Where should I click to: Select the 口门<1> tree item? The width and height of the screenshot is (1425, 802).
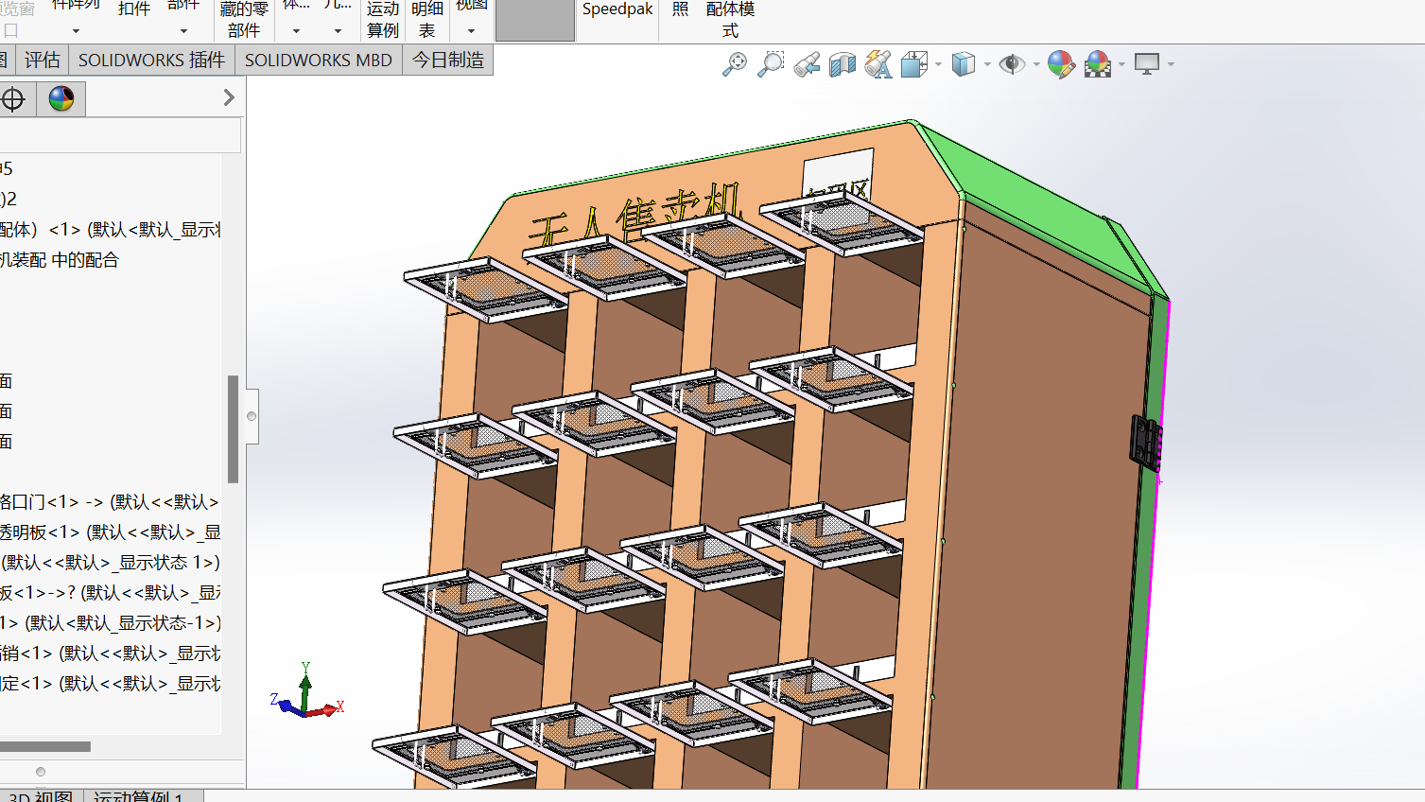click(x=110, y=502)
